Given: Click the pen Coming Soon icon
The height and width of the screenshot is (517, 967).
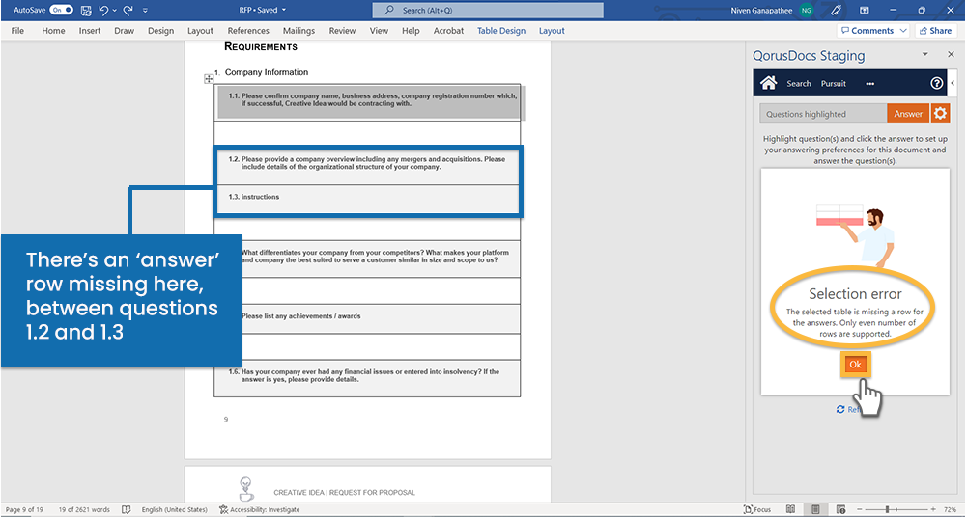Looking at the screenshot, I should (x=837, y=10).
